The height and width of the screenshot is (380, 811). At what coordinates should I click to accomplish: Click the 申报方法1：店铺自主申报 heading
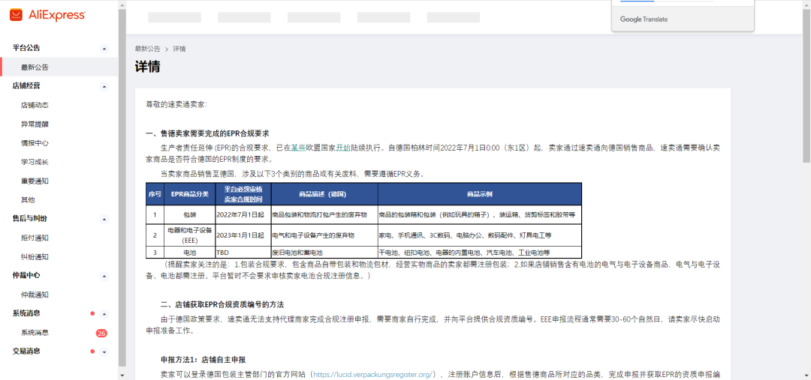coord(204,359)
